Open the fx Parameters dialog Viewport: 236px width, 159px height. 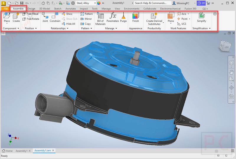tap(113, 17)
